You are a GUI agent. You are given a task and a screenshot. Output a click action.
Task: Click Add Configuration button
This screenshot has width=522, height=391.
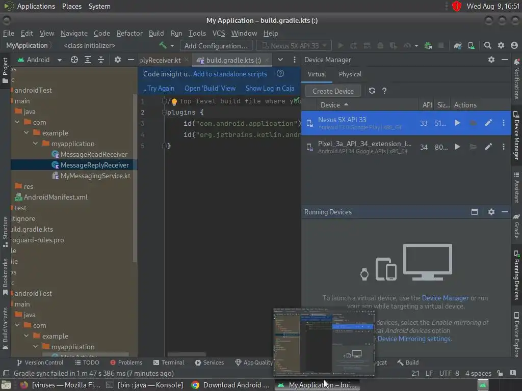(216, 45)
